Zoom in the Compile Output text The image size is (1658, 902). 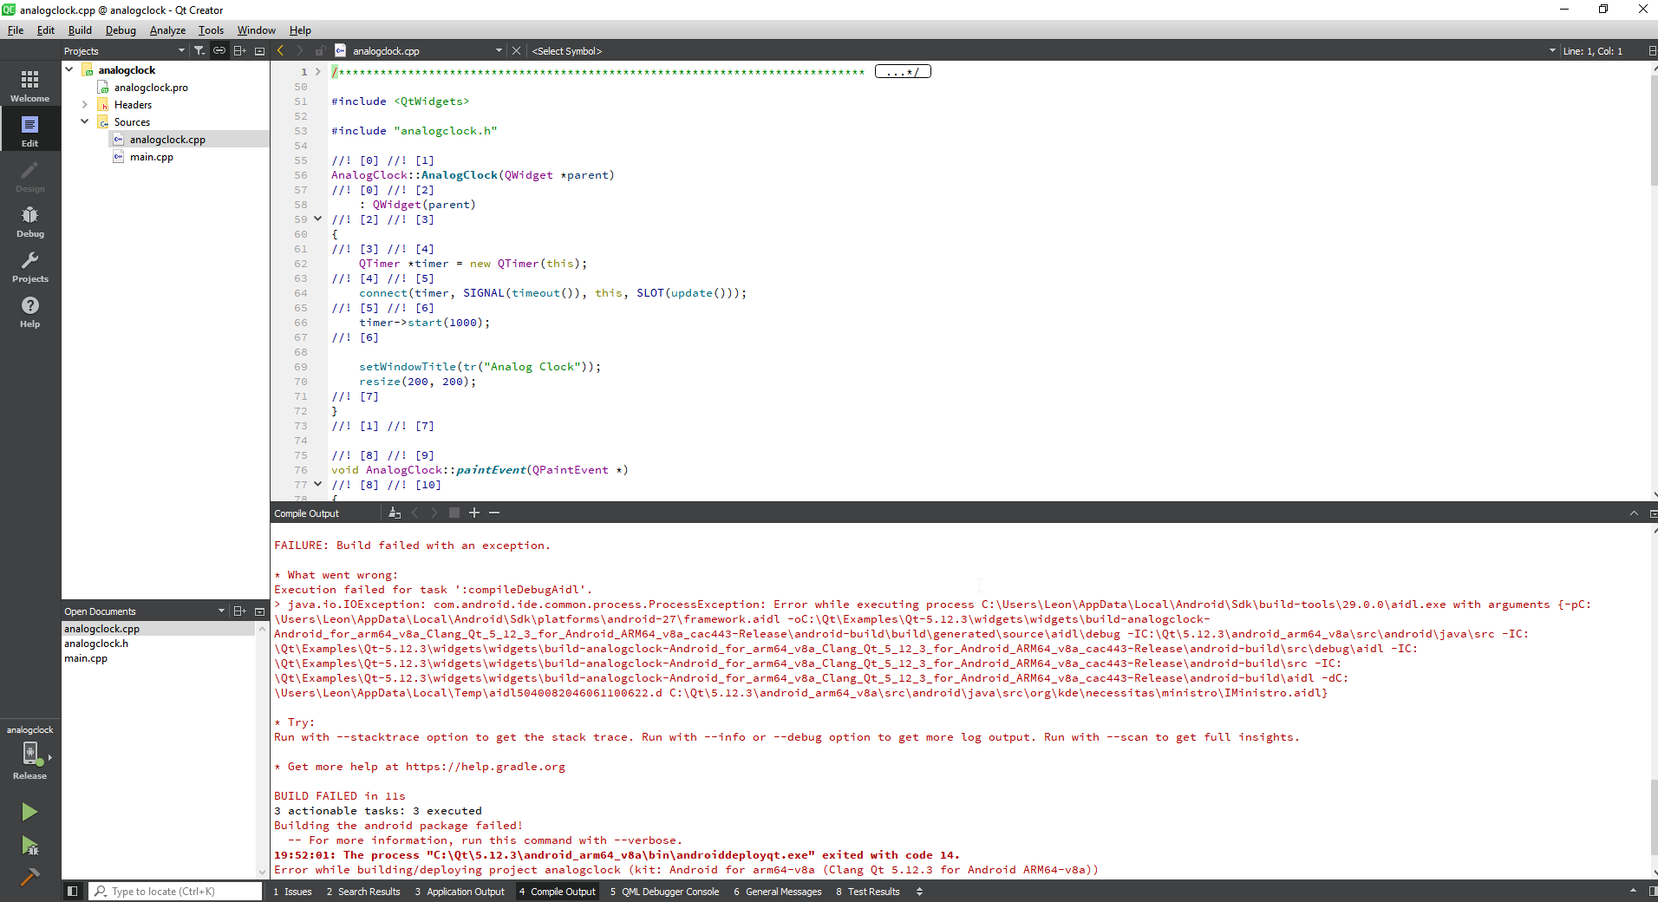474,513
